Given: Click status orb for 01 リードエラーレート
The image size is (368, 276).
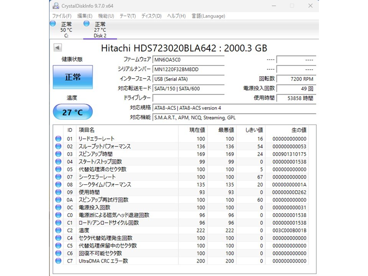Looking at the screenshot, I should coord(58,139).
